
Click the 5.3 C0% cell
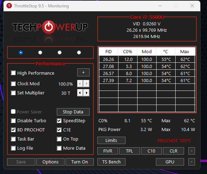click(128, 66)
